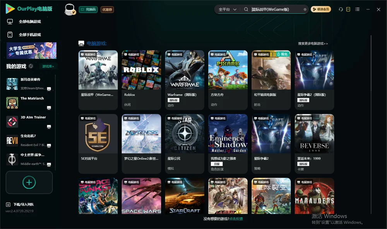Click the PC icon beside 新玛奇英雄传
387x229 pixels.
click(x=49, y=89)
